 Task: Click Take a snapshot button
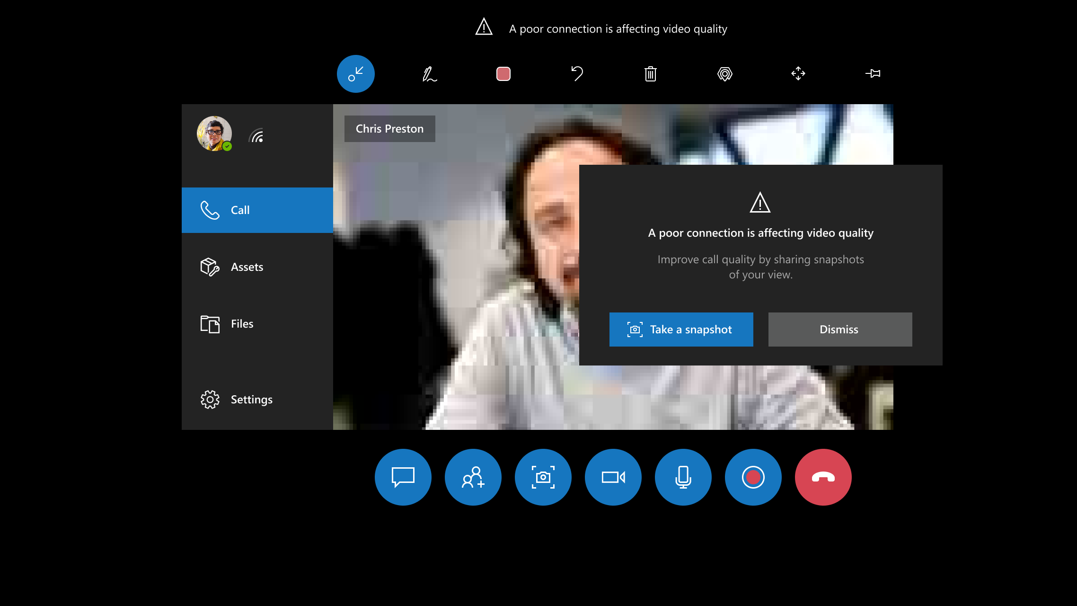tap(681, 329)
